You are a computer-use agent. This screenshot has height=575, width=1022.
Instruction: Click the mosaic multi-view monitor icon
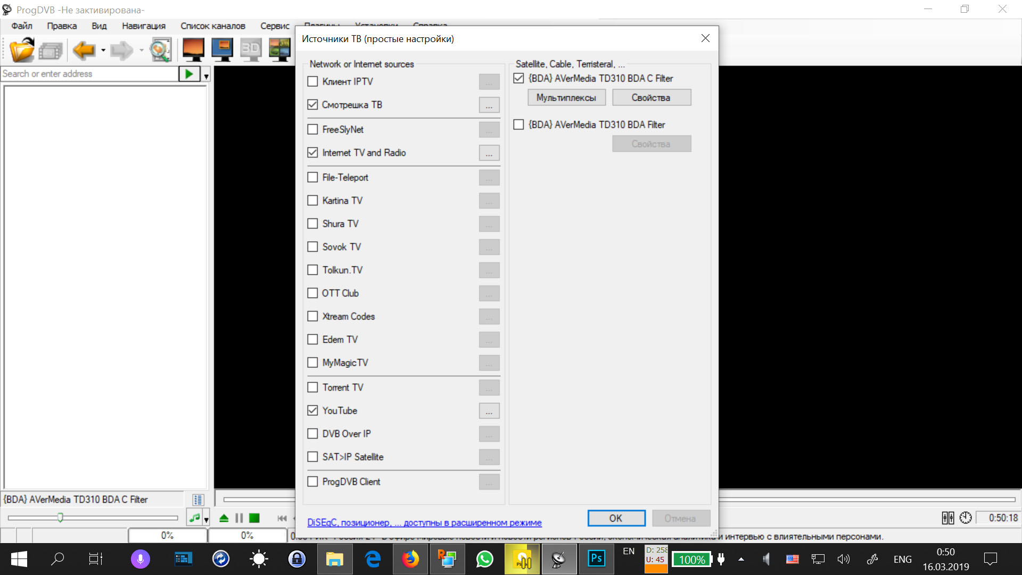pyautogui.click(x=279, y=51)
